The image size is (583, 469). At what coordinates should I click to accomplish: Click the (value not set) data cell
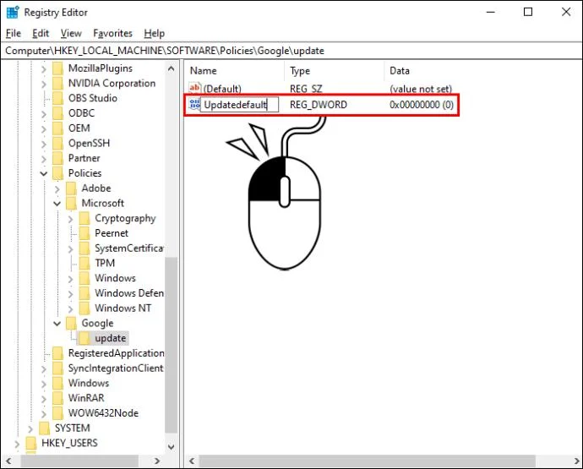tap(421, 89)
